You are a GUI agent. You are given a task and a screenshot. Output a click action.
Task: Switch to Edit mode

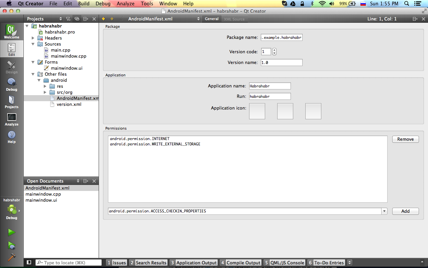(12, 49)
